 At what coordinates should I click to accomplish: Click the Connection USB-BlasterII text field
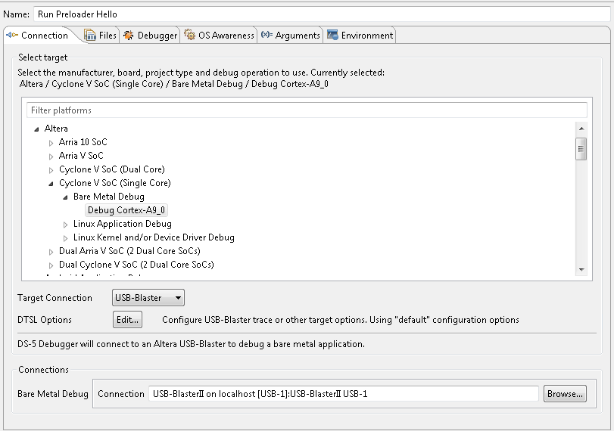[x=344, y=393]
